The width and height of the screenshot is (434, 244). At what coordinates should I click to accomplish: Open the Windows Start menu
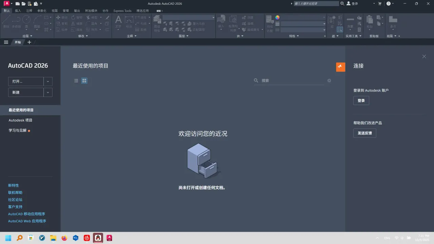[8, 238]
